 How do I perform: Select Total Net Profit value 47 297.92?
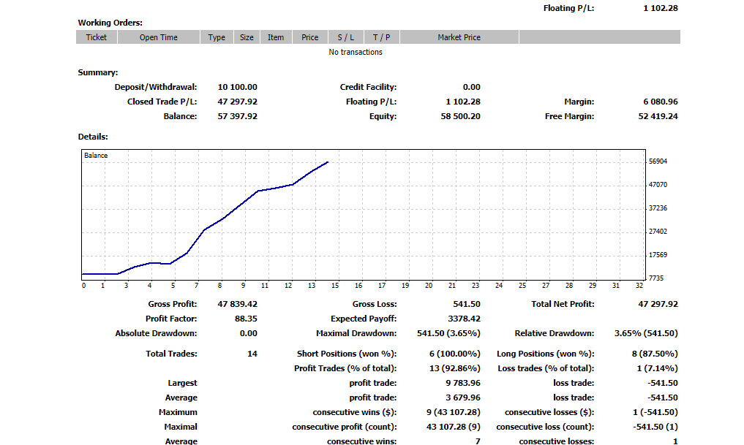658,304
